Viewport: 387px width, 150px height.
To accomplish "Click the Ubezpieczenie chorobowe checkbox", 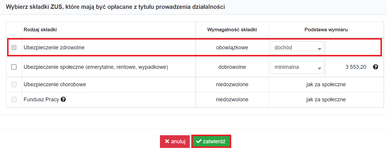I will (14, 84).
